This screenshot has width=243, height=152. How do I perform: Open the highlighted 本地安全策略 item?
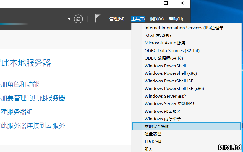(x=157, y=126)
